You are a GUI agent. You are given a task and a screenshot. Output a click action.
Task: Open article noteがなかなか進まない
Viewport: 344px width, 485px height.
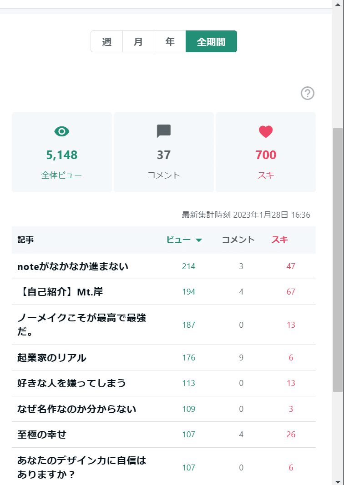(x=73, y=266)
